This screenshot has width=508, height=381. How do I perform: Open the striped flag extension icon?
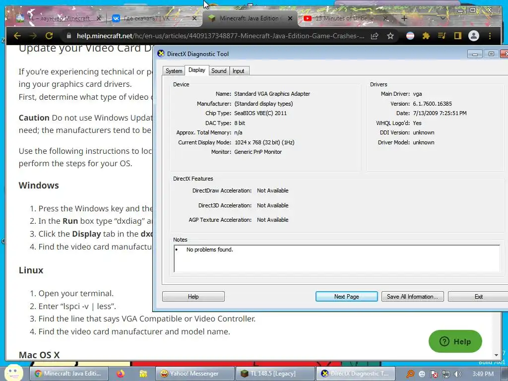click(410, 36)
